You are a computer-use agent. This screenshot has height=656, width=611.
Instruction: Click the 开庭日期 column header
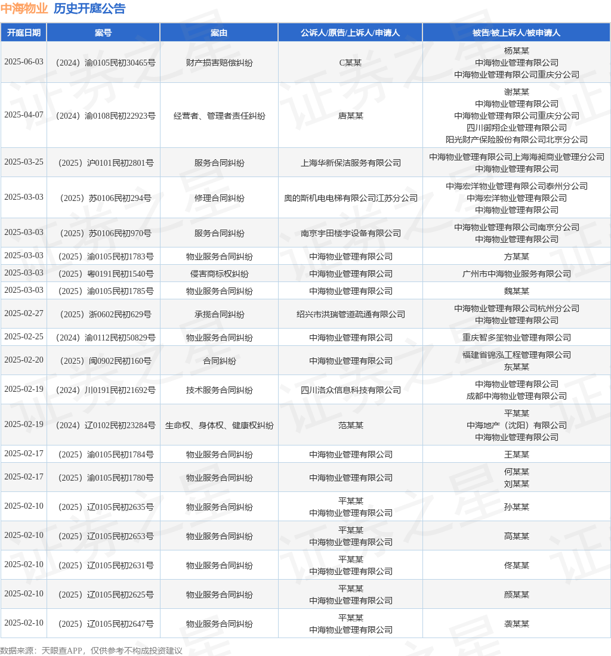[x=24, y=33]
